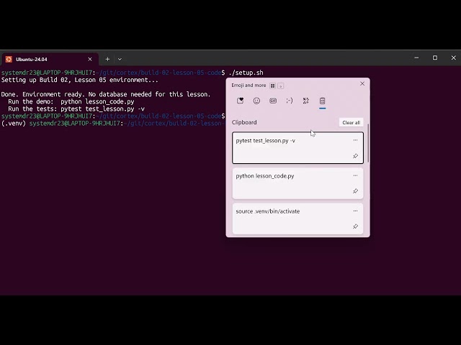
Task: Click the clipboard panel scrollbar
Action: tap(368, 144)
